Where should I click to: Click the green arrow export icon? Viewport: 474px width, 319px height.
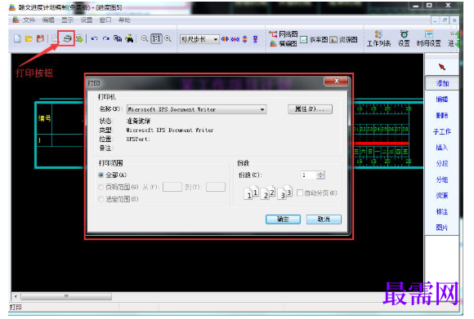click(79, 38)
